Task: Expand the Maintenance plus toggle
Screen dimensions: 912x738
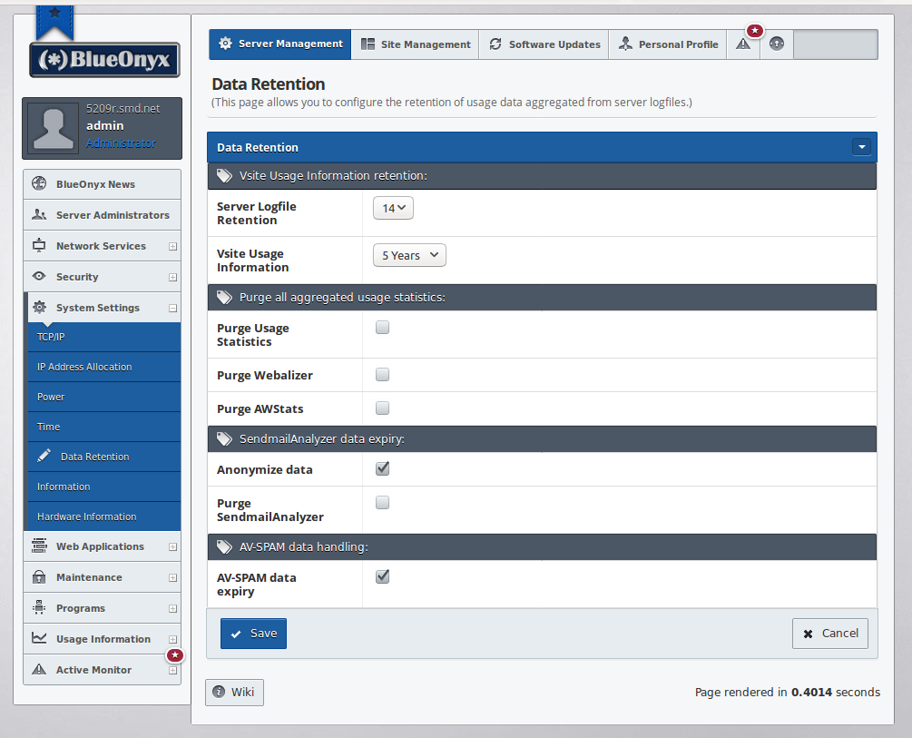Action: (172, 577)
